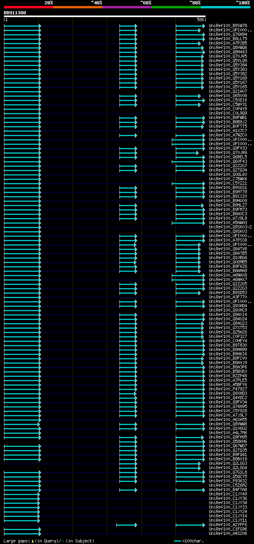254x544 pixels.
Task: Click the Large gaps legend text
Action: coord(49,541)
